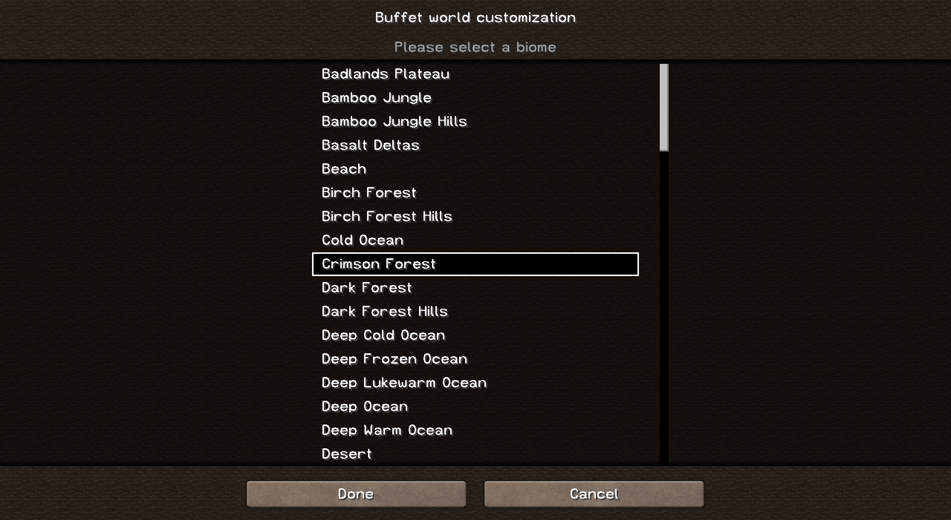Select the Badlands Plateau biome
Screen dimensions: 951x520
(385, 74)
